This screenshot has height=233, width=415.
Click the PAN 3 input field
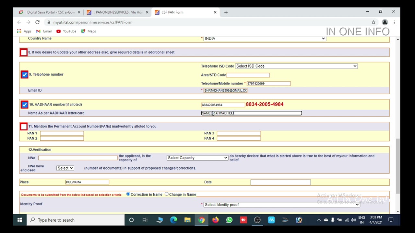[x=239, y=133]
